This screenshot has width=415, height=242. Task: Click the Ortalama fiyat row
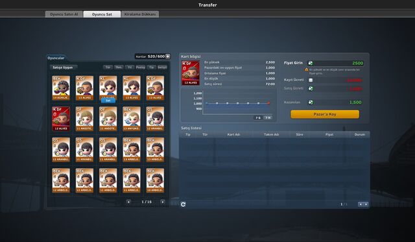[239, 73]
